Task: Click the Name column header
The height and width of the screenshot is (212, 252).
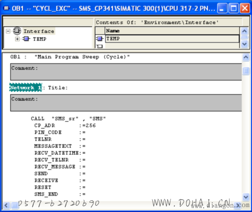Action: point(172,31)
